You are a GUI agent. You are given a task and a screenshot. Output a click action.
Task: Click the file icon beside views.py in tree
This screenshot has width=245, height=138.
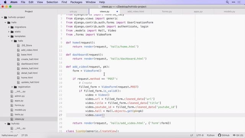[12, 119]
